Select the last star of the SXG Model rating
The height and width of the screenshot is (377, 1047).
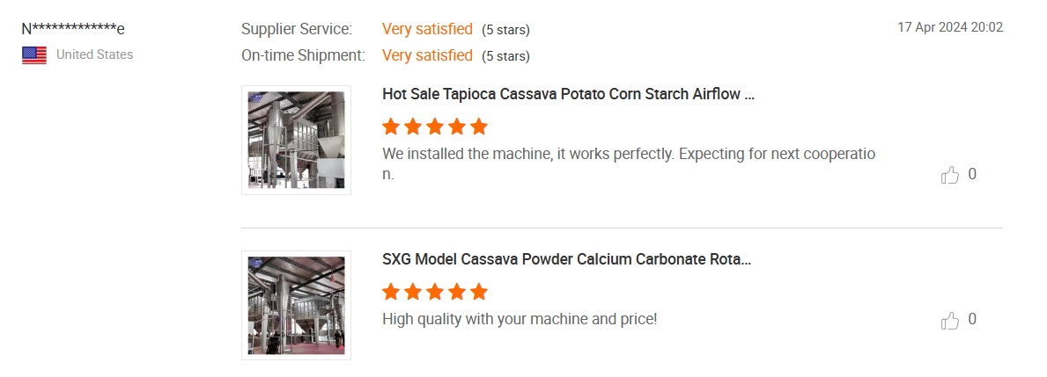479,292
